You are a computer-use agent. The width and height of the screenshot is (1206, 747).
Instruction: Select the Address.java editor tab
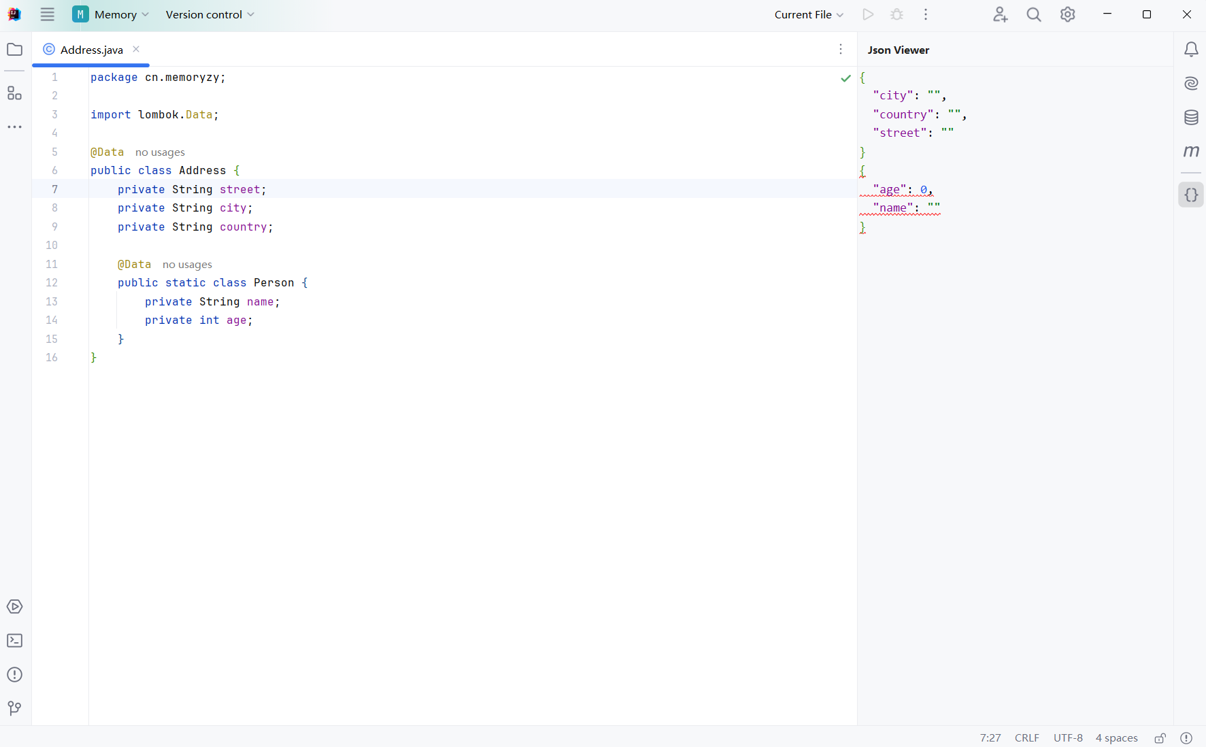pos(91,50)
